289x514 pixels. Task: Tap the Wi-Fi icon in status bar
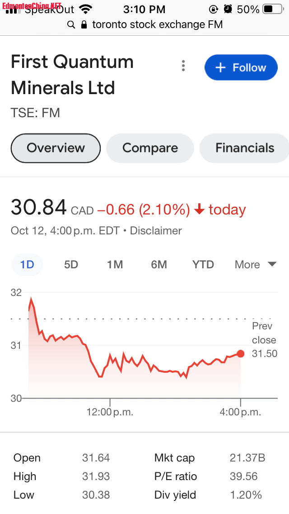[85, 9]
